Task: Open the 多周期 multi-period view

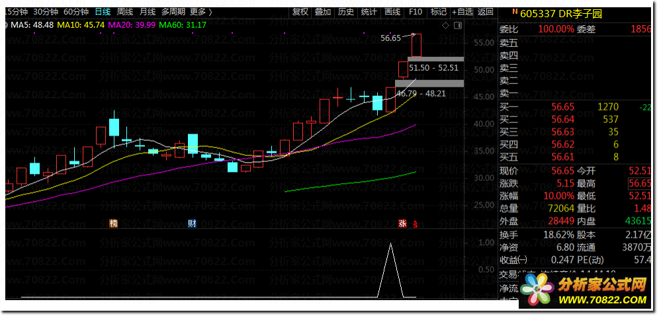Action: click(173, 12)
